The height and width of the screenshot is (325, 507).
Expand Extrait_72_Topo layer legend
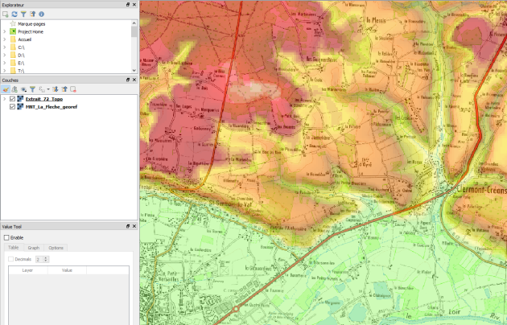pos(5,99)
